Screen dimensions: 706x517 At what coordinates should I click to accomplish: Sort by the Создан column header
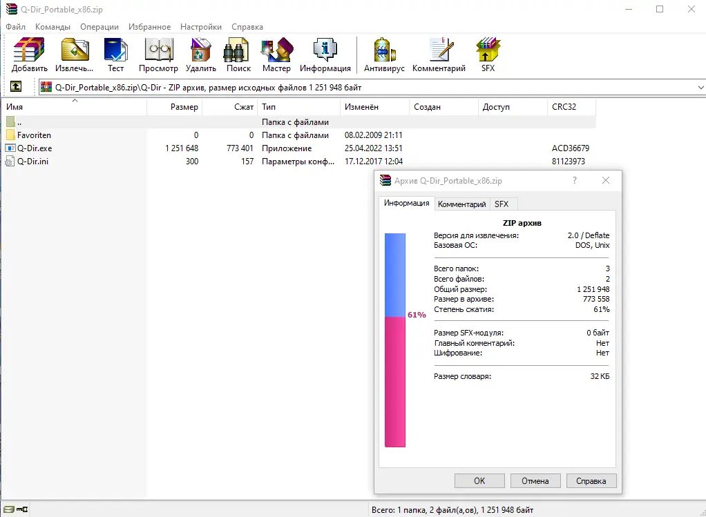pyautogui.click(x=443, y=106)
